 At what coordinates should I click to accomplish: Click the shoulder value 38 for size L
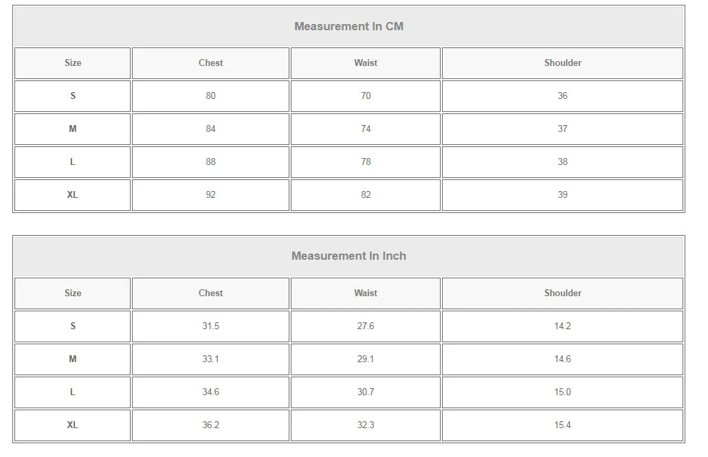coord(562,162)
